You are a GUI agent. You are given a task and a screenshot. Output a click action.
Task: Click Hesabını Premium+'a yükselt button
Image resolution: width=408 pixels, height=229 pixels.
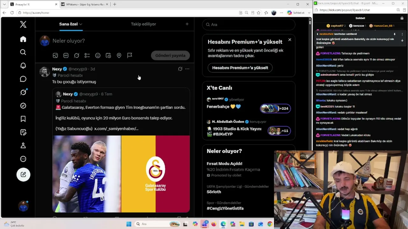[x=240, y=68]
